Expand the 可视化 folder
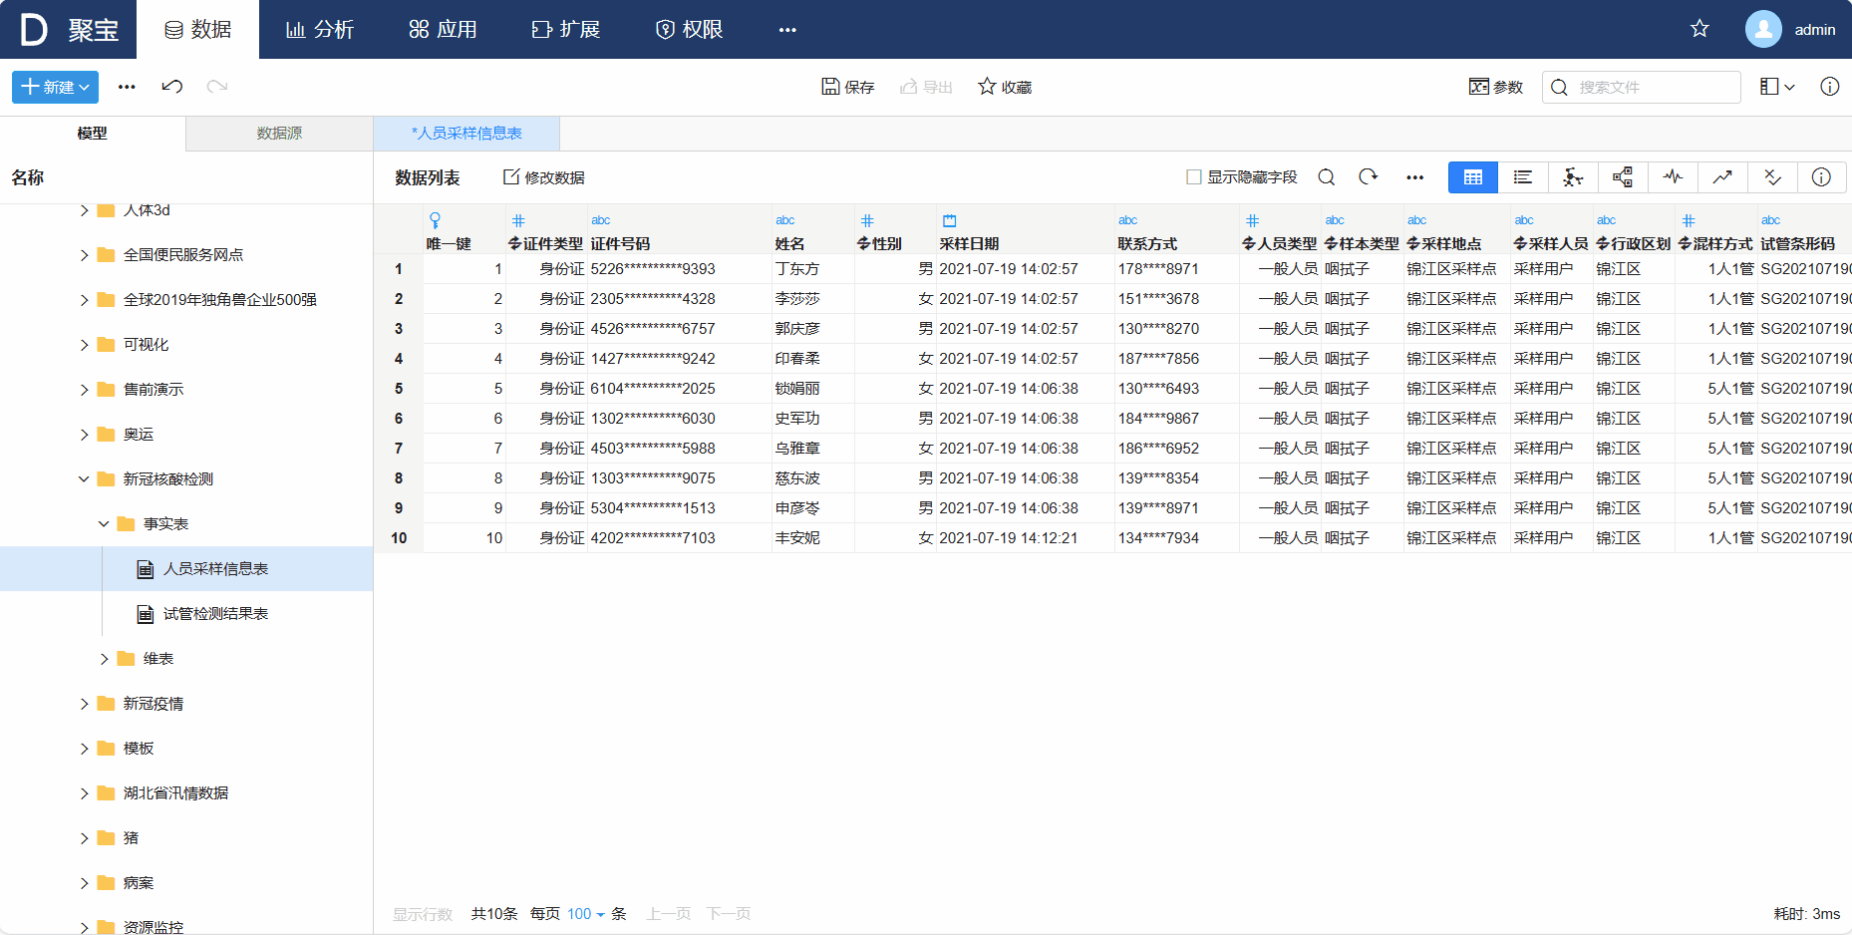Image resolution: width=1852 pixels, height=935 pixels. click(84, 345)
